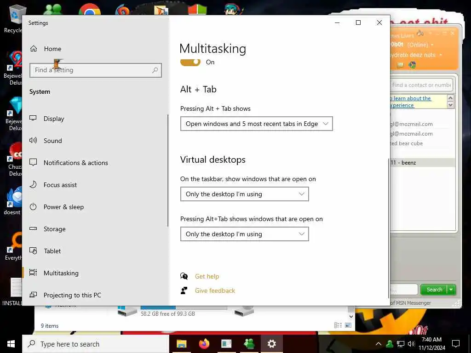Click the Settings sidebar scrollbar

click(167, 171)
